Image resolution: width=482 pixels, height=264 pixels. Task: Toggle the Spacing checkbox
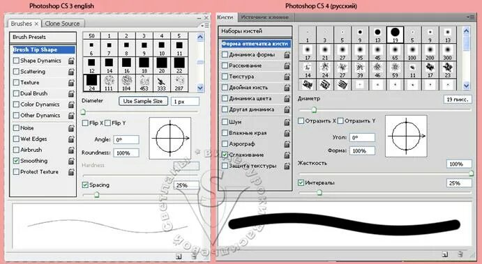pos(85,185)
